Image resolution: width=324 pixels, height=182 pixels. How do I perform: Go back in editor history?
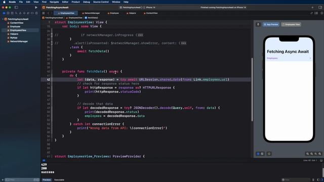(49, 13)
